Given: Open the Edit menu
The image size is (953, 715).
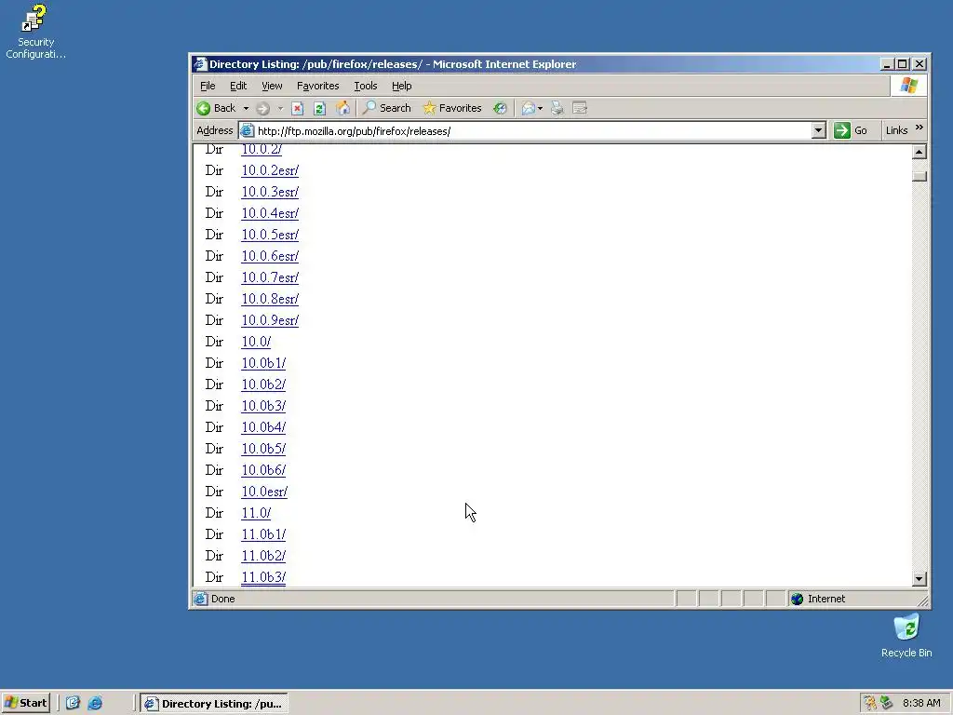Looking at the screenshot, I should pyautogui.click(x=238, y=86).
